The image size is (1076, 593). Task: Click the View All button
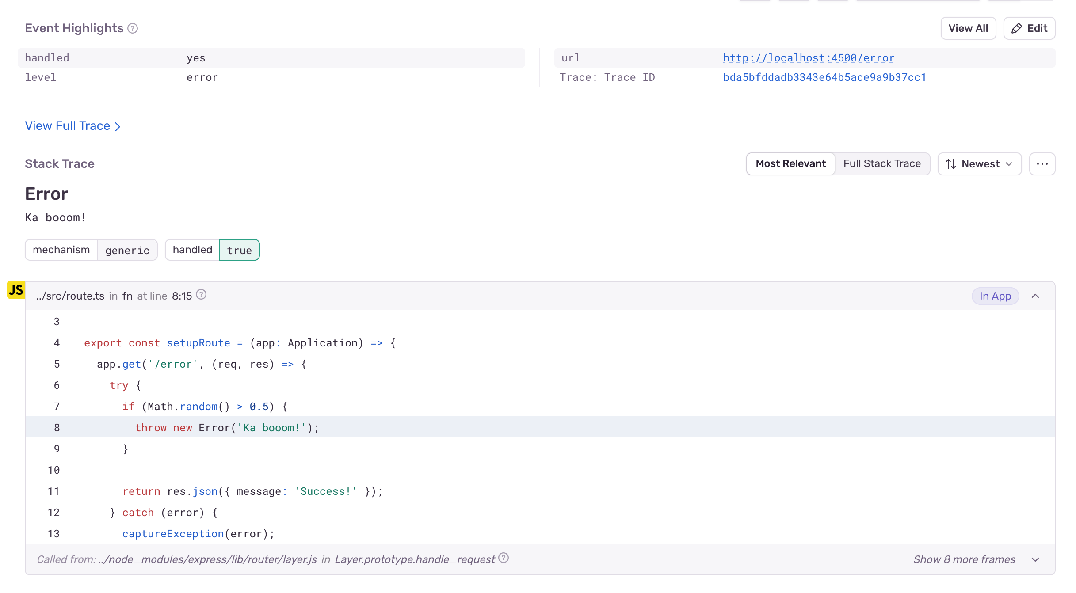968,28
